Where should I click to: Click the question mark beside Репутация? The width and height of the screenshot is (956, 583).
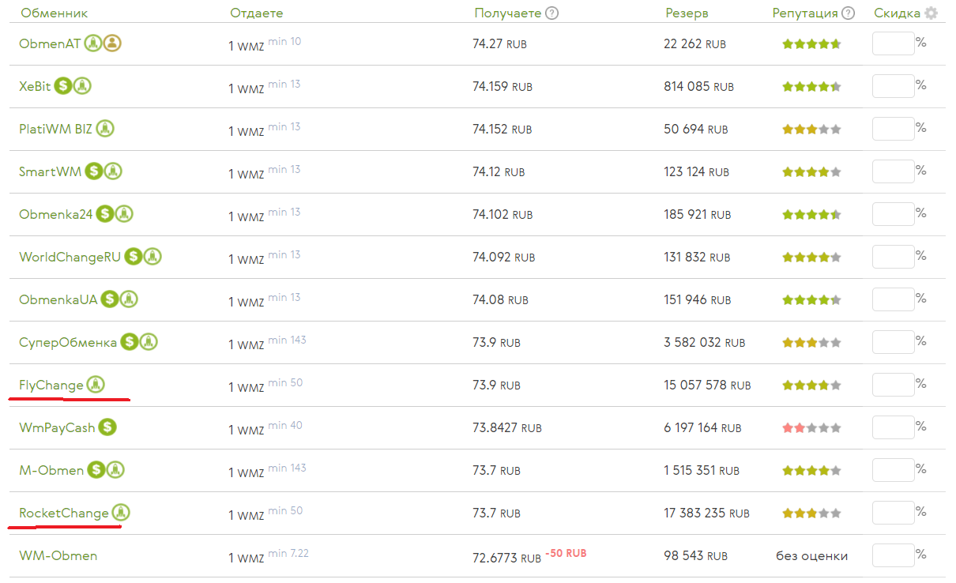(x=849, y=13)
